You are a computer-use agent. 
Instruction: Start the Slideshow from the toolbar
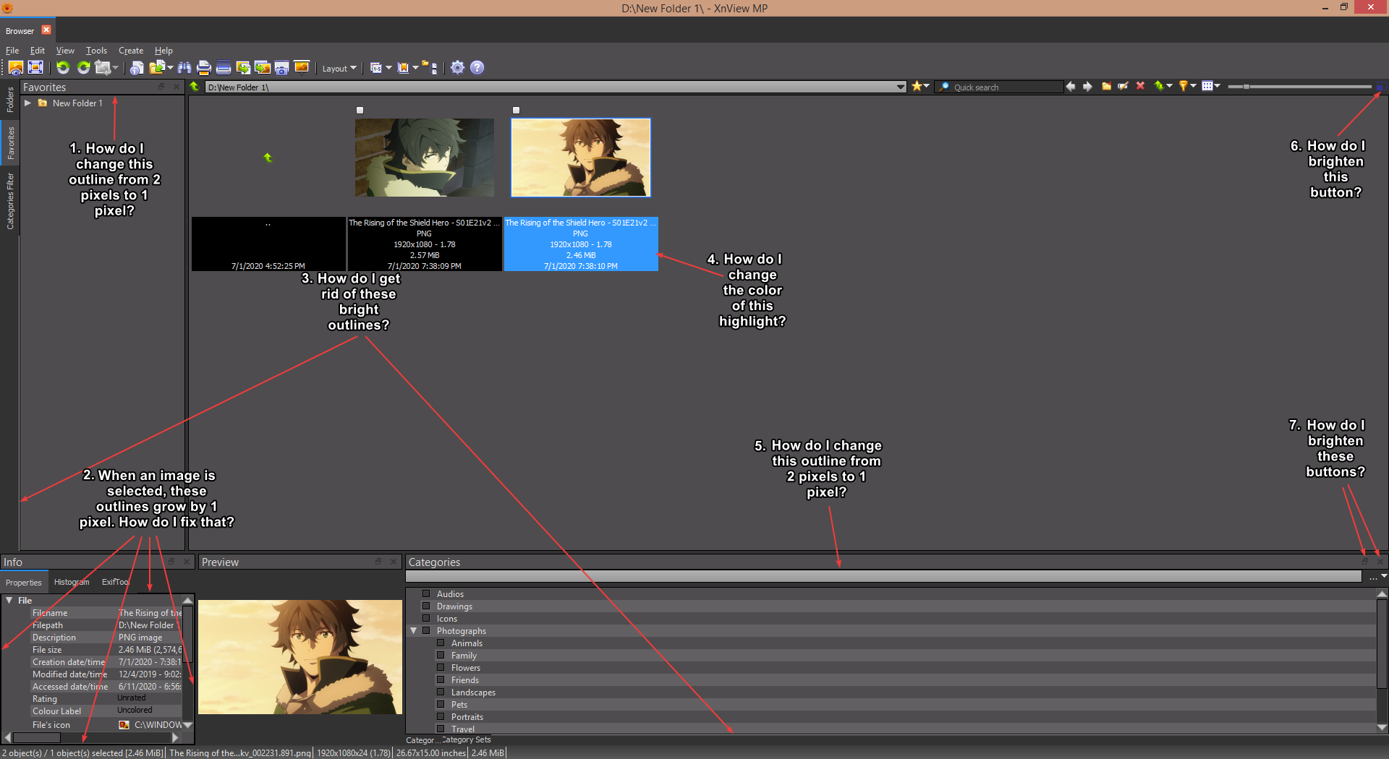[x=302, y=67]
